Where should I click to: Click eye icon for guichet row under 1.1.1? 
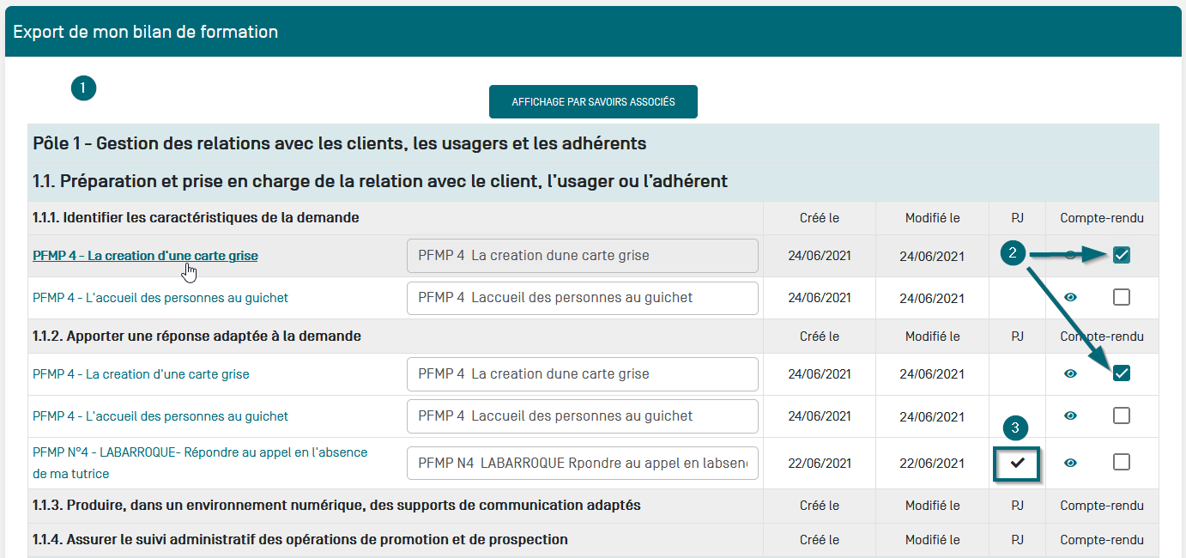pyautogui.click(x=1070, y=298)
